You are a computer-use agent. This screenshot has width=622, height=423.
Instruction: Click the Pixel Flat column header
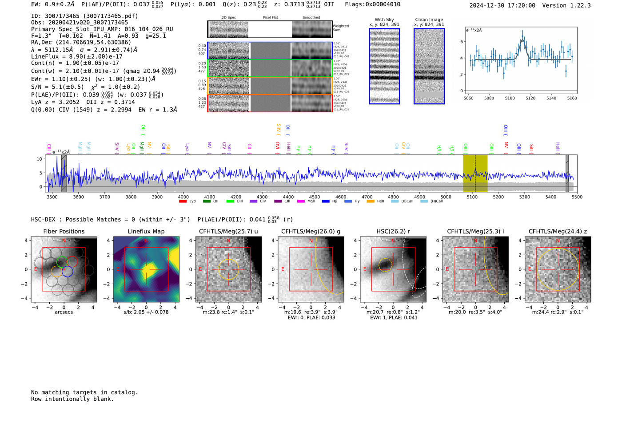click(x=270, y=17)
